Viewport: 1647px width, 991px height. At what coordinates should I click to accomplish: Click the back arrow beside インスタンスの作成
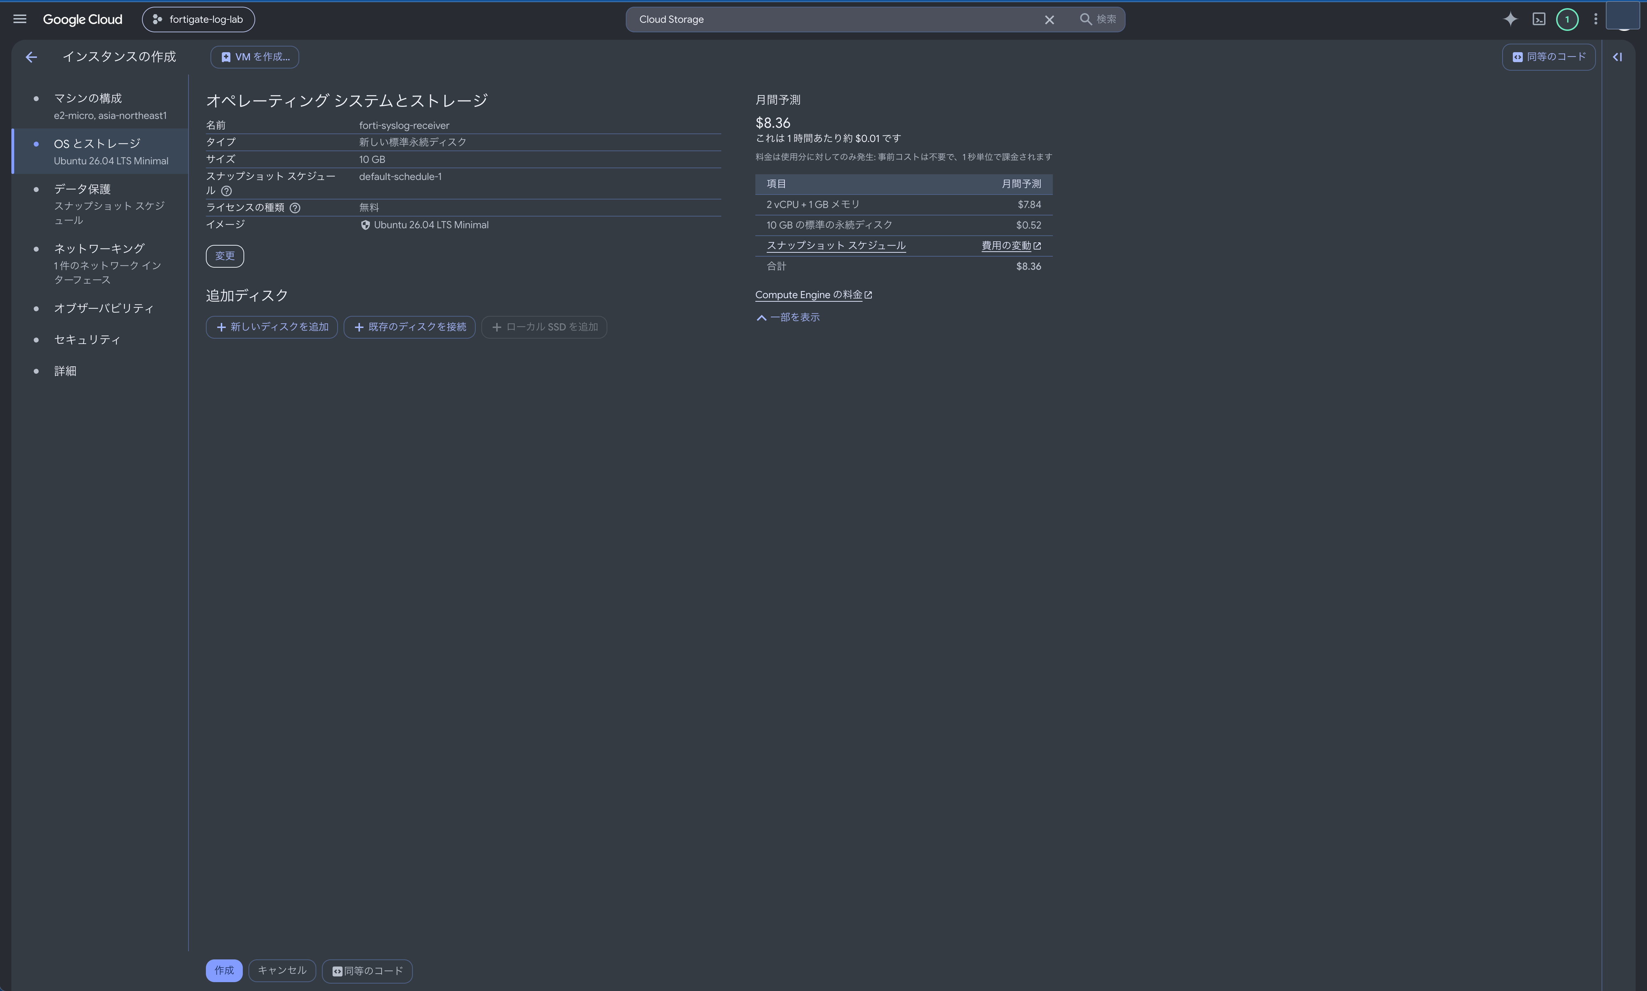coord(31,58)
